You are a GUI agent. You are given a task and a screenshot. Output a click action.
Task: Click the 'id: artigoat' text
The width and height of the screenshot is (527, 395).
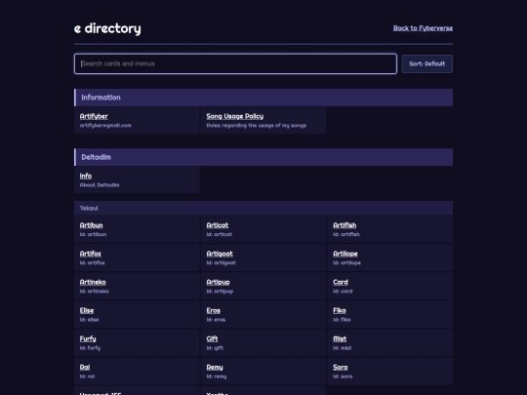pos(222,262)
